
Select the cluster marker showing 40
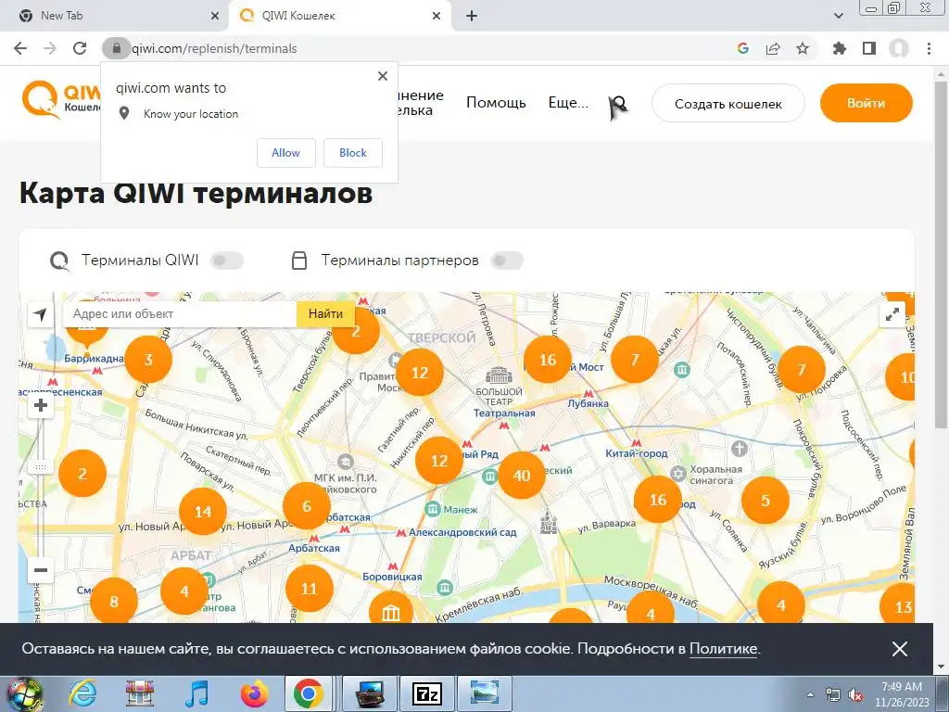pos(522,476)
